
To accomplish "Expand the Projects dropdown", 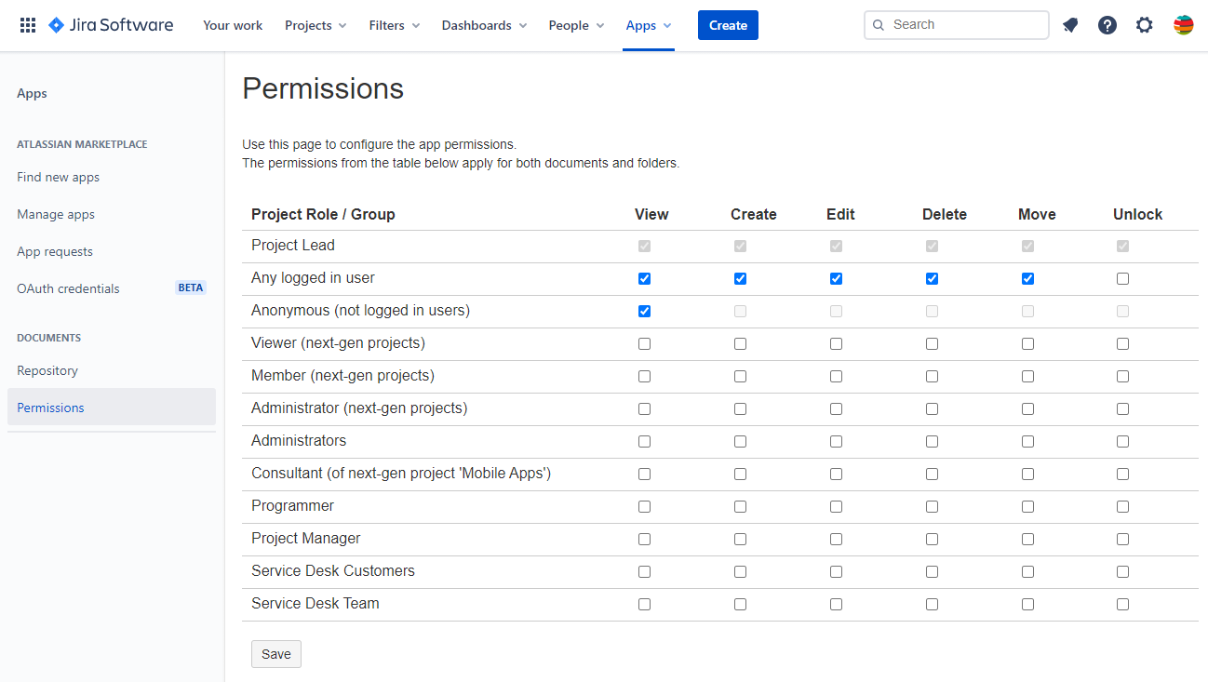I will 315,25.
